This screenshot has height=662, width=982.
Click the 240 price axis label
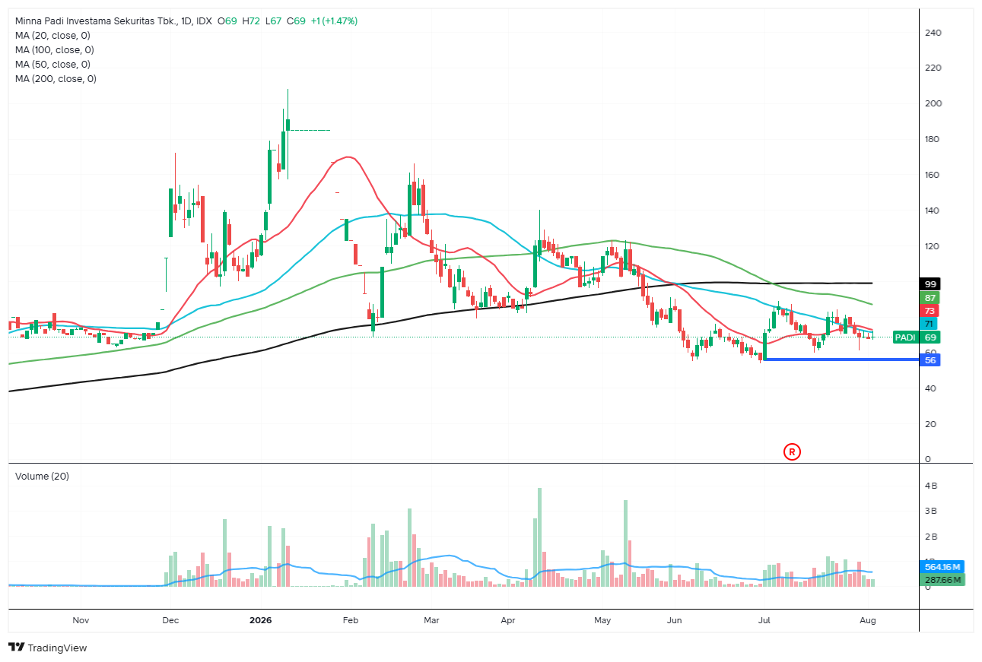click(933, 33)
